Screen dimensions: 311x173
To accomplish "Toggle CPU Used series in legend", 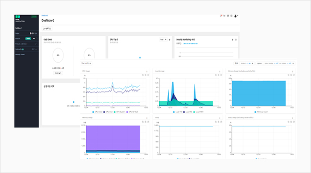I will coord(98,112).
